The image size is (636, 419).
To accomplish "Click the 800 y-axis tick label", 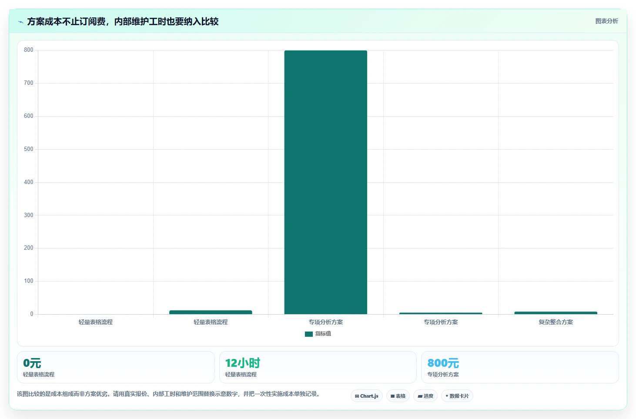I will (x=29, y=50).
